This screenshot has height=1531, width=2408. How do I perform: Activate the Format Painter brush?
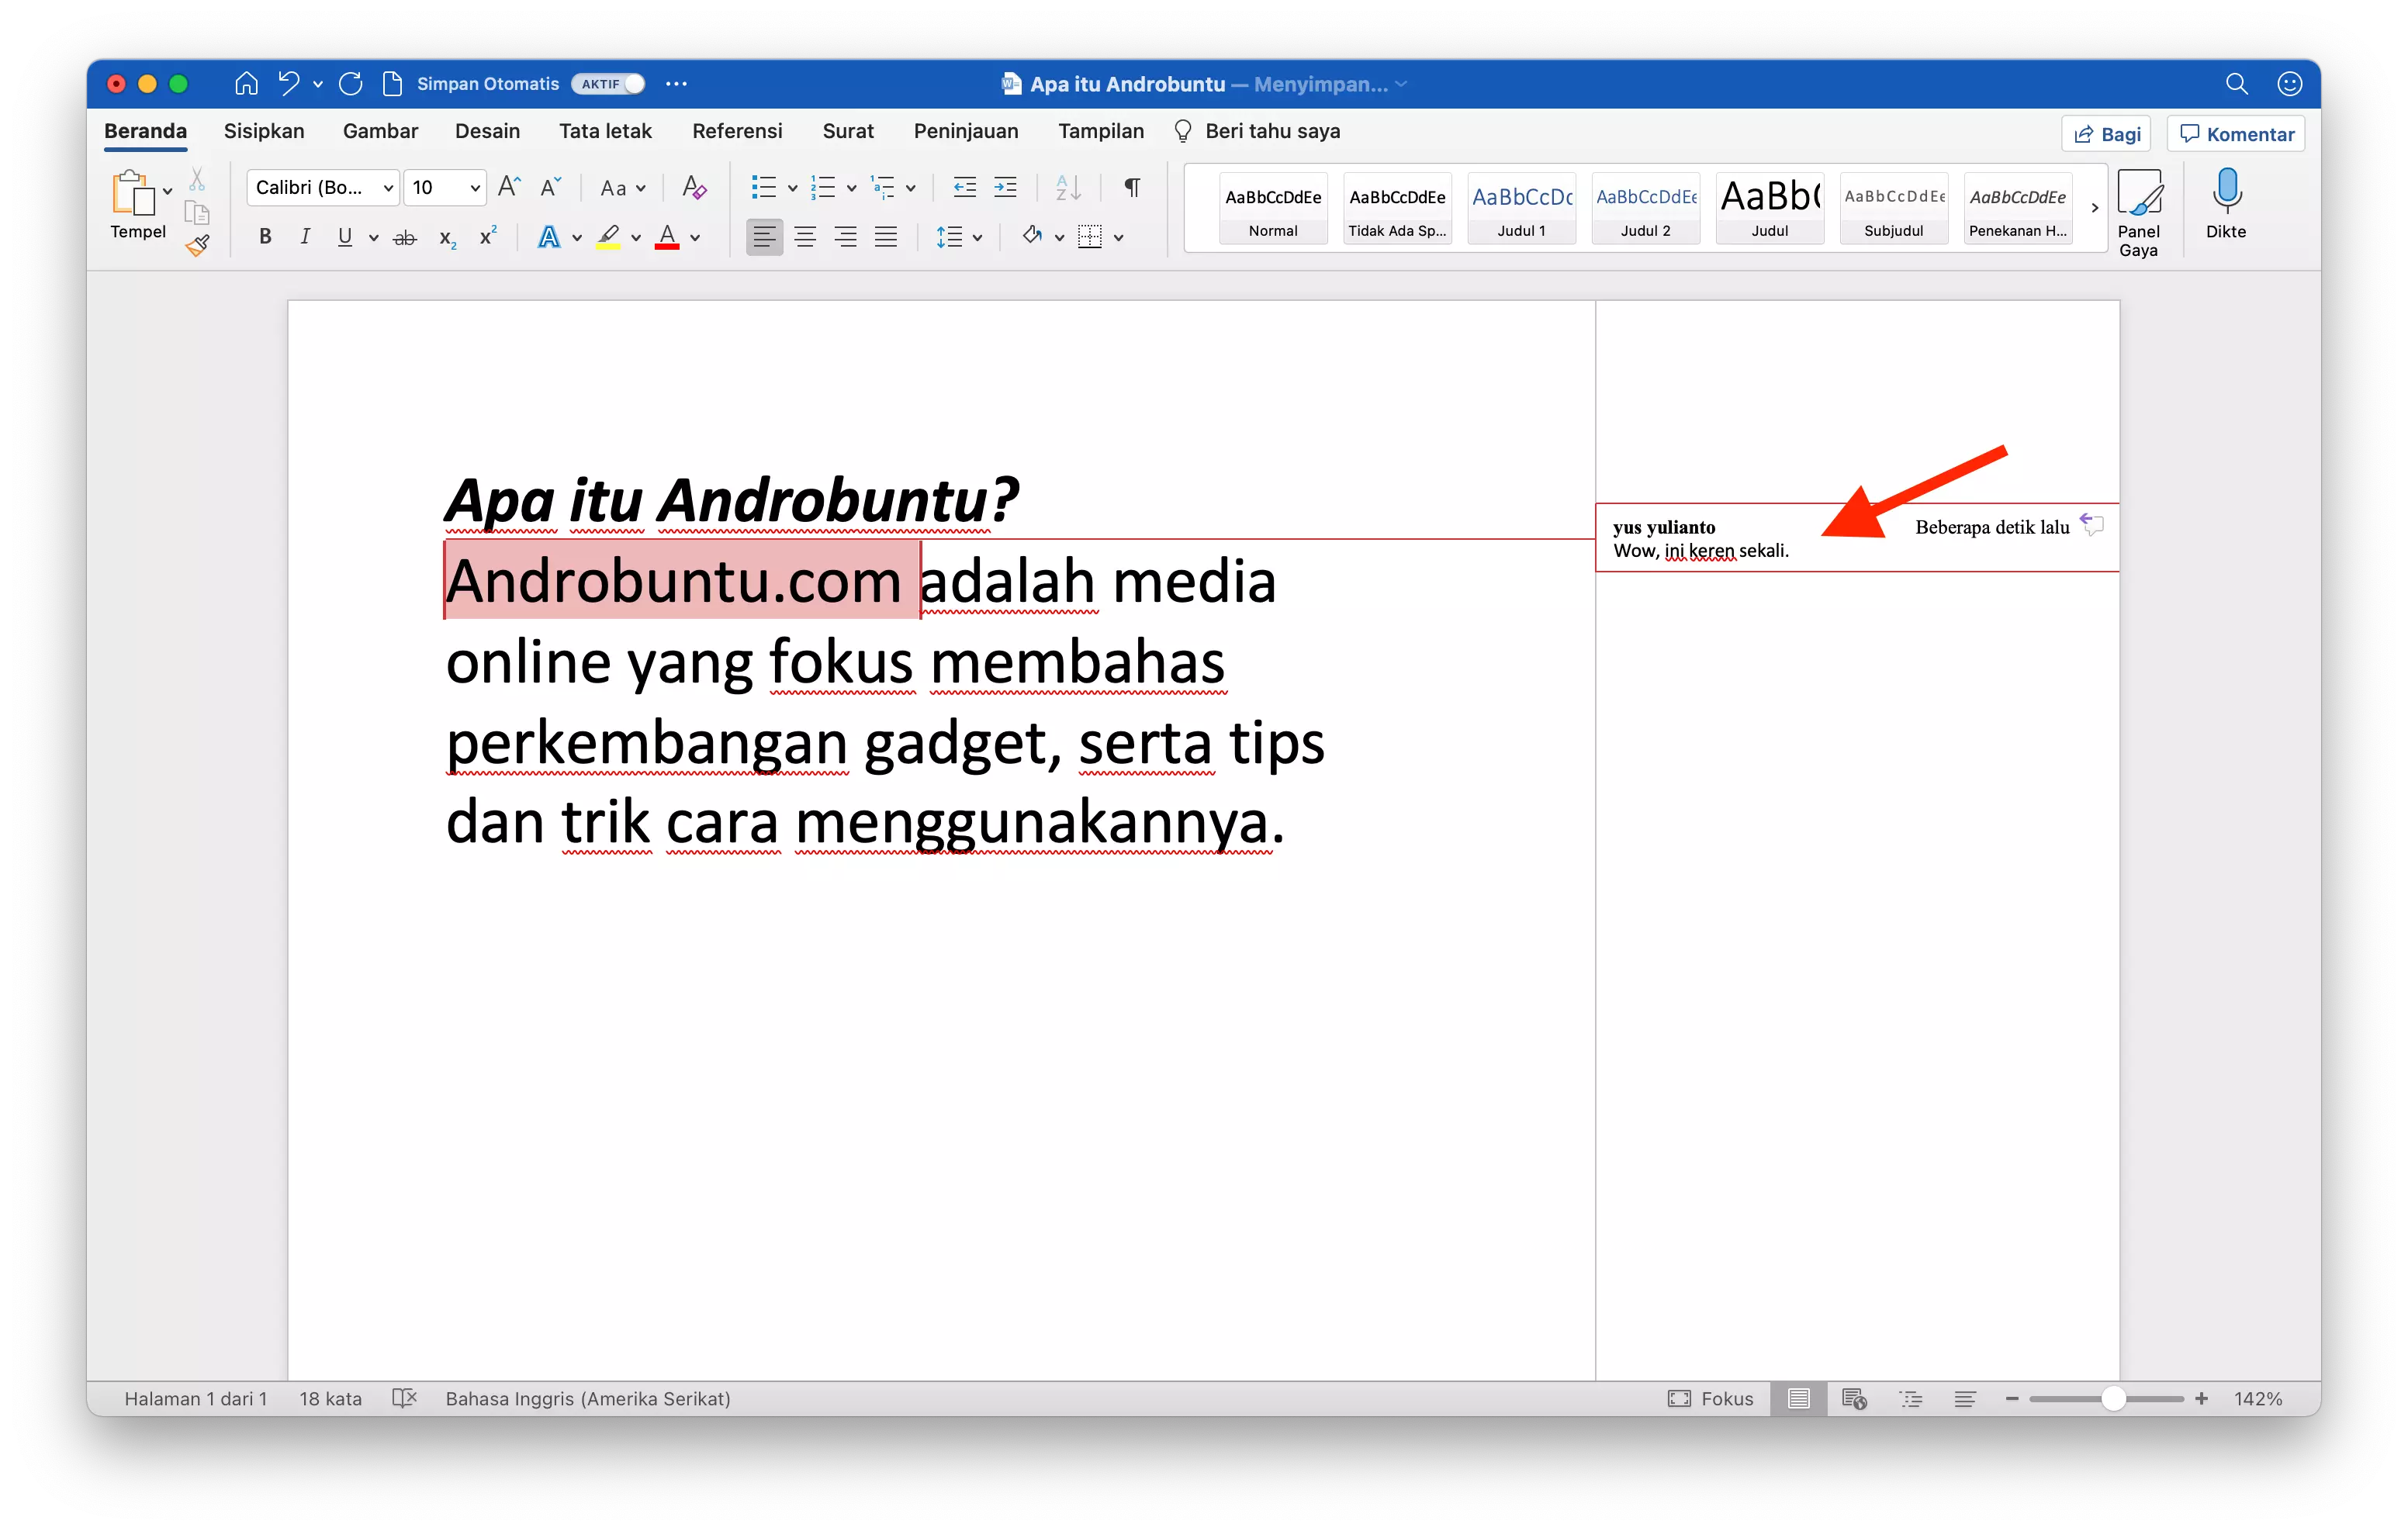pos(197,246)
